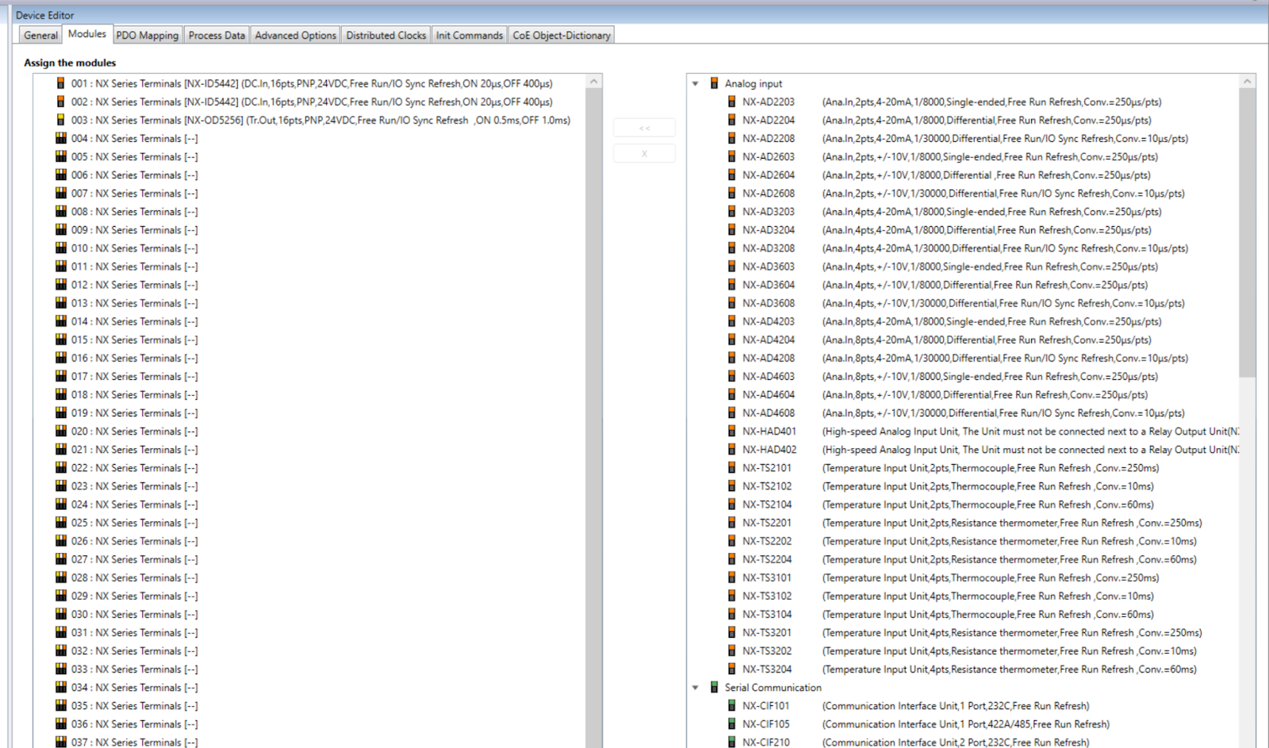The image size is (1269, 748).
Task: Select slot 025 : NX Series Terminals
Action: (x=135, y=523)
